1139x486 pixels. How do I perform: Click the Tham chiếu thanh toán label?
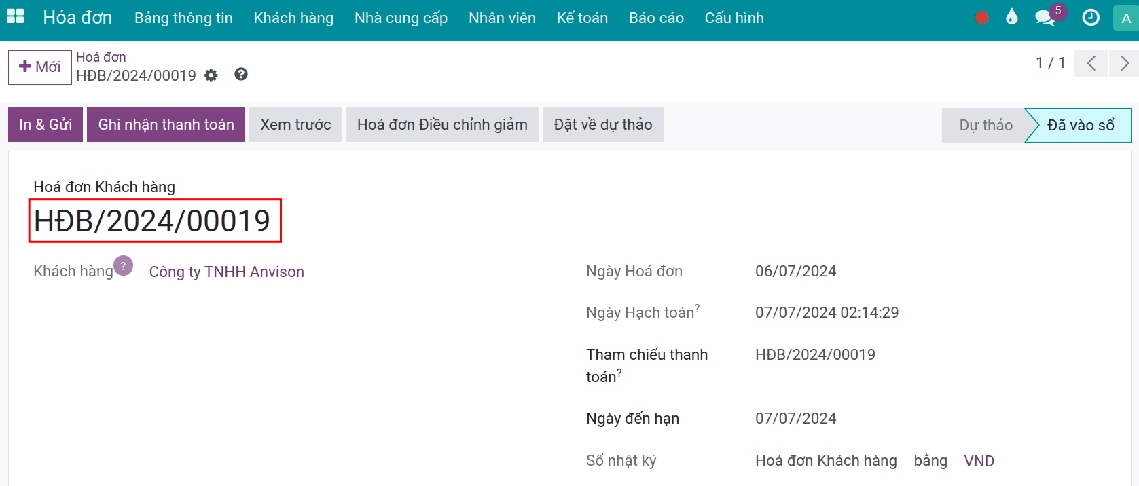[x=647, y=365]
